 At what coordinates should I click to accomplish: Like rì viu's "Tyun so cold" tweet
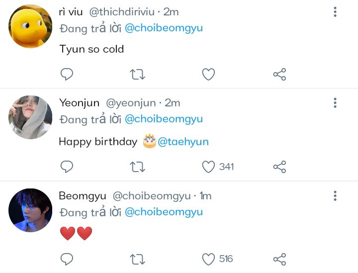[208, 75]
